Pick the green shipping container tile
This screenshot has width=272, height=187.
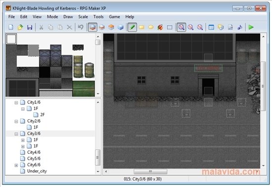(x=84, y=89)
